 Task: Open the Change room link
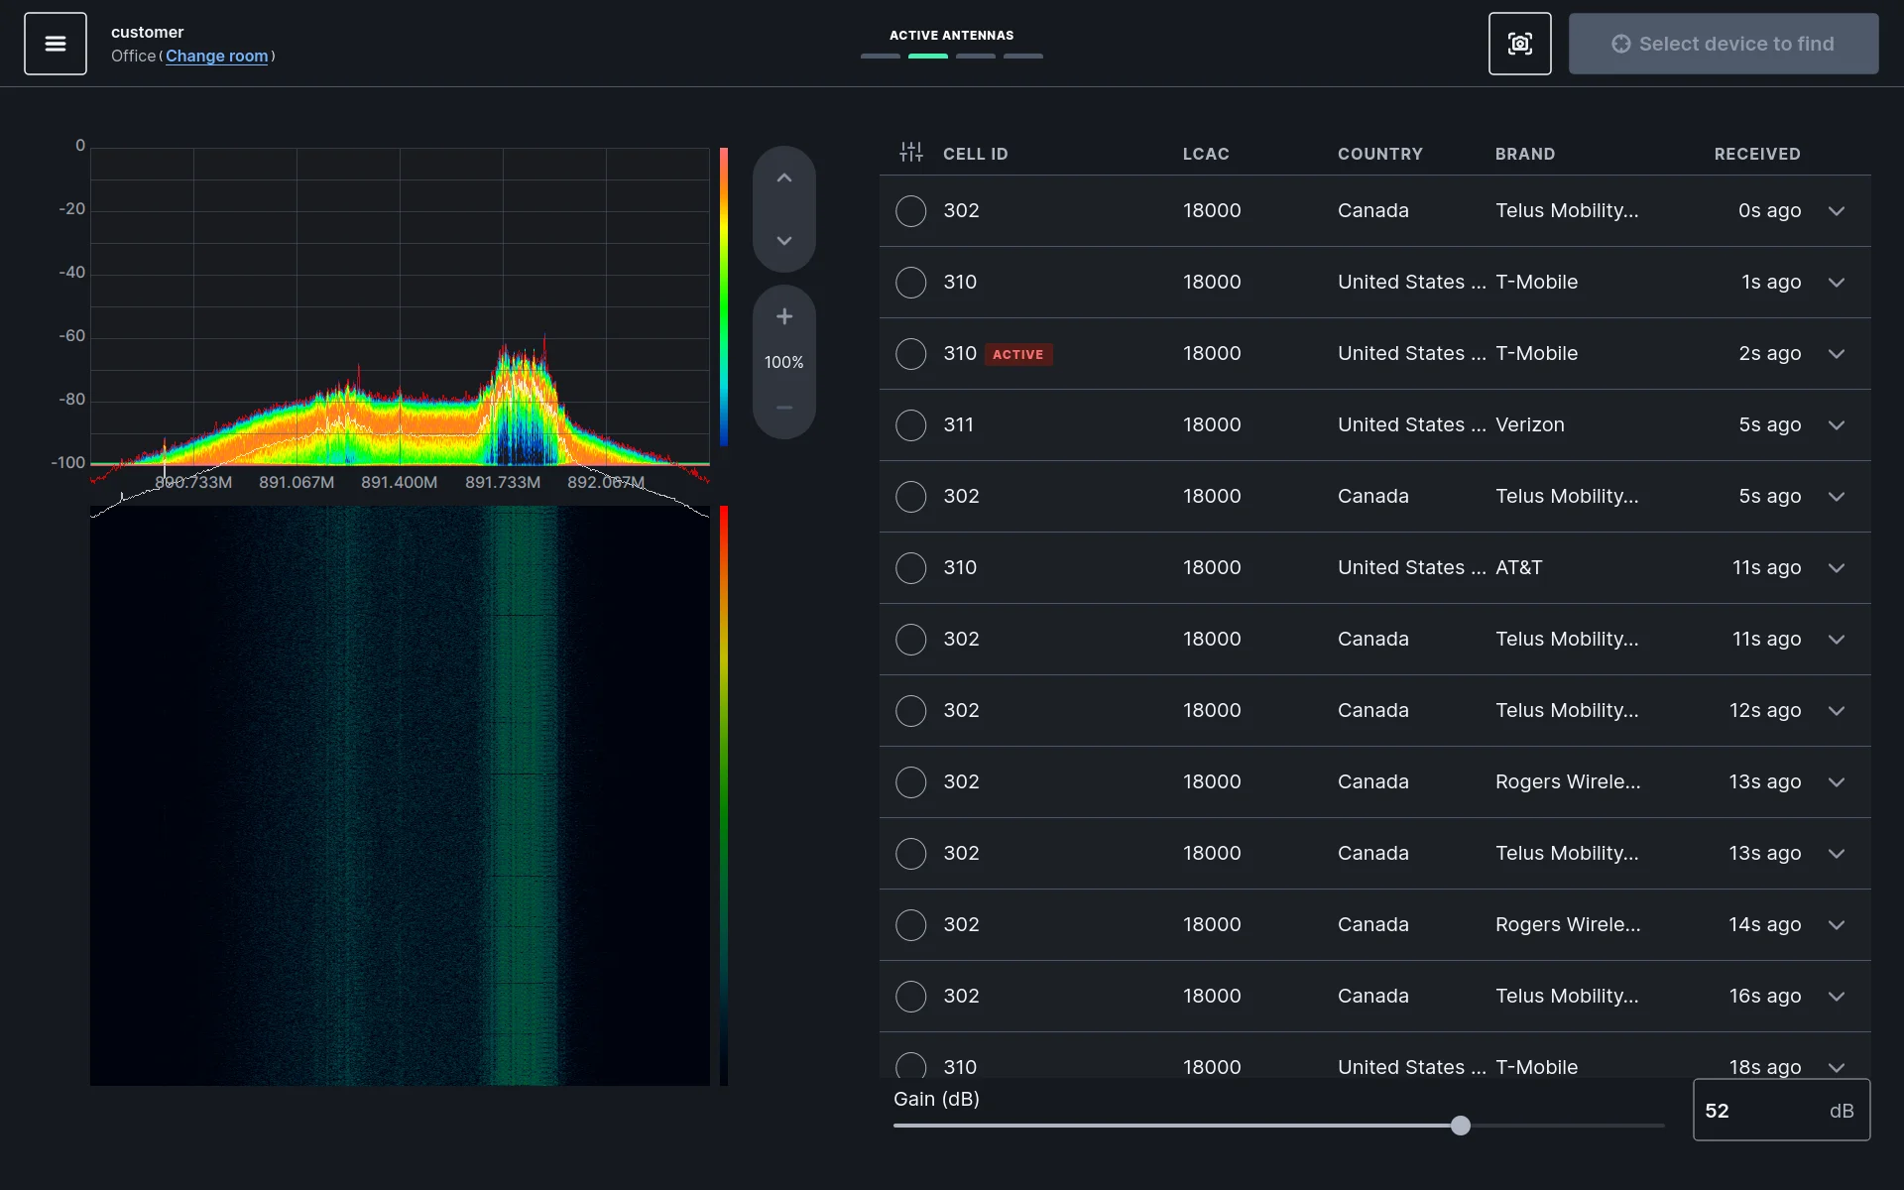(217, 57)
